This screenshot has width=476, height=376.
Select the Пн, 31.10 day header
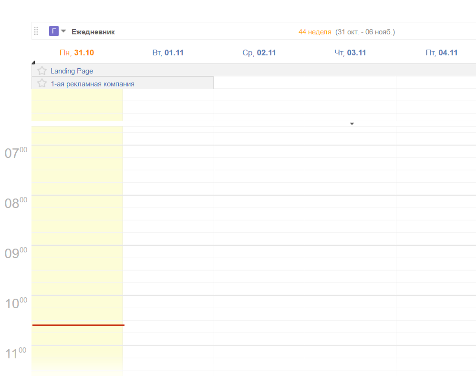[77, 52]
